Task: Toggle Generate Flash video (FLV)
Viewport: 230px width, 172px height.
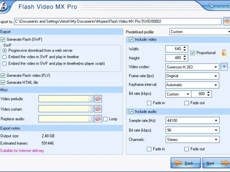Action: [x=3, y=76]
